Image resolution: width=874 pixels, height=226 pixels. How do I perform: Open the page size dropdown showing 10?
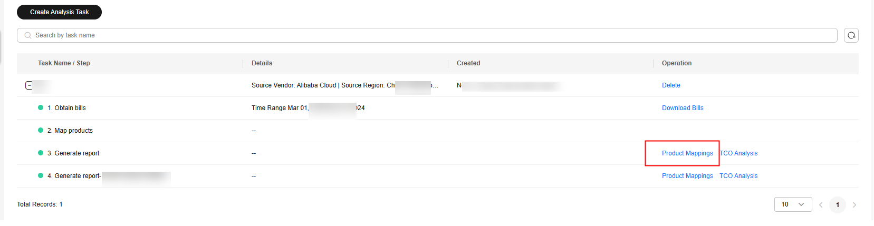(793, 204)
